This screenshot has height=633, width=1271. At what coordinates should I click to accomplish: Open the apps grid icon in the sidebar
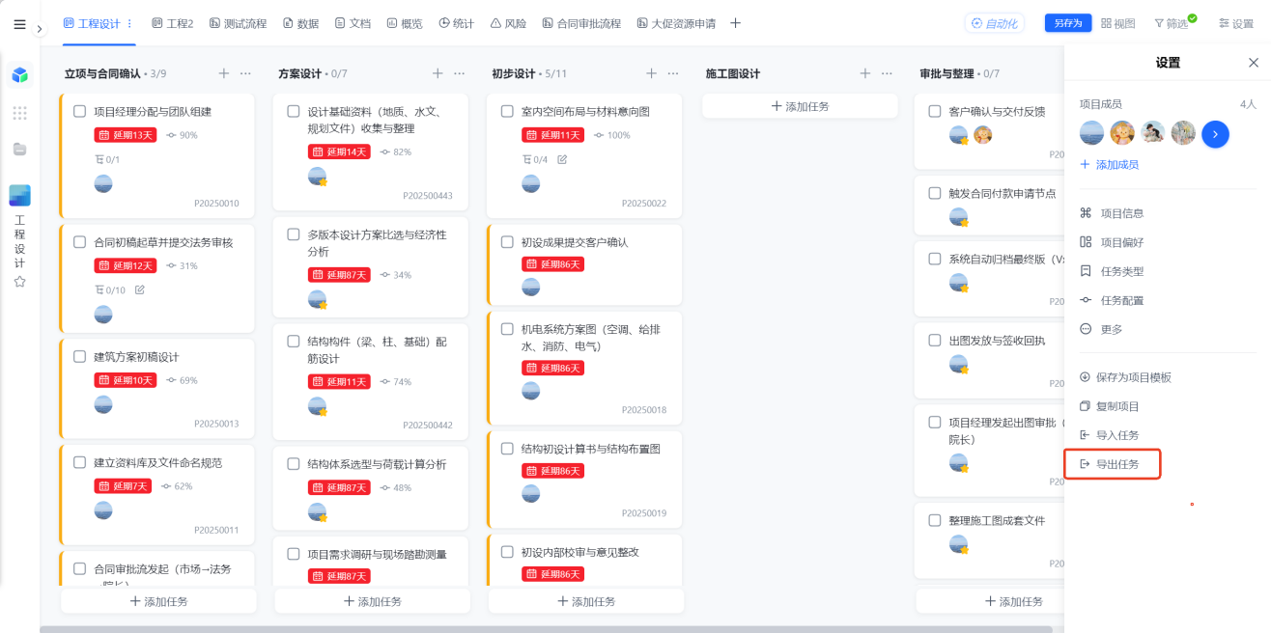click(19, 113)
